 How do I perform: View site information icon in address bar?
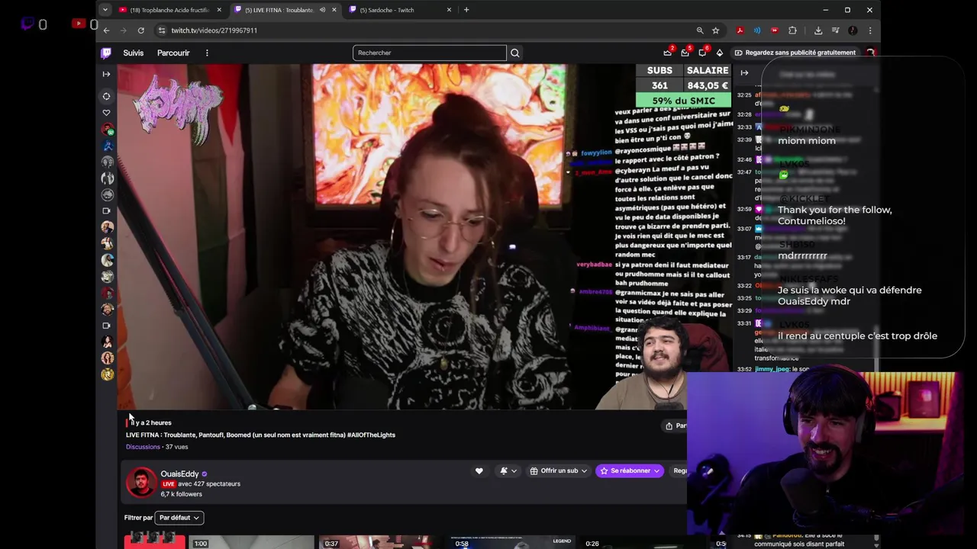pyautogui.click(x=161, y=30)
